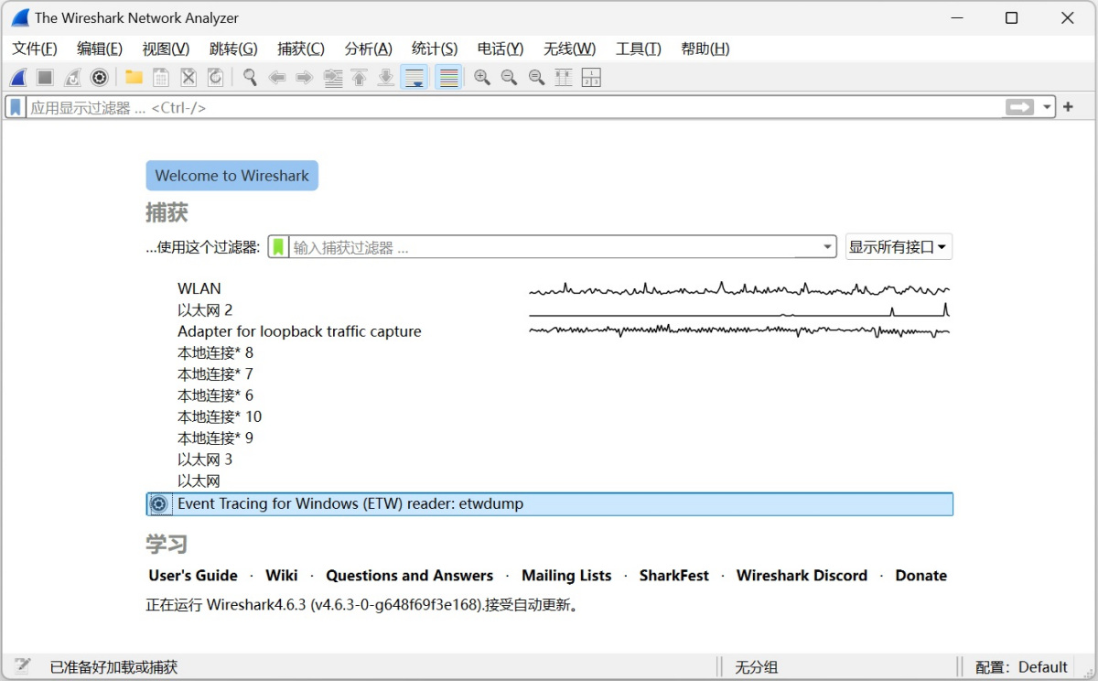The image size is (1098, 681).
Task: Click the green capture filter bookmark
Action: click(x=278, y=247)
